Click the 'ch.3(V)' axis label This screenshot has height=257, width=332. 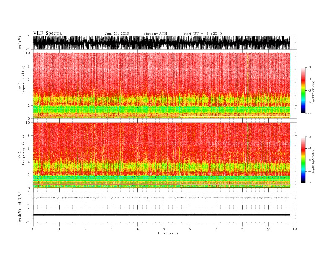click(20, 199)
